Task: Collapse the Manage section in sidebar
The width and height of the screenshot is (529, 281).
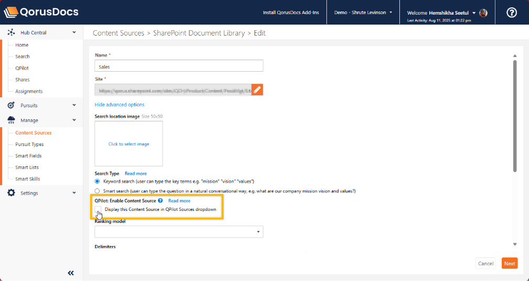Action: pos(74,120)
